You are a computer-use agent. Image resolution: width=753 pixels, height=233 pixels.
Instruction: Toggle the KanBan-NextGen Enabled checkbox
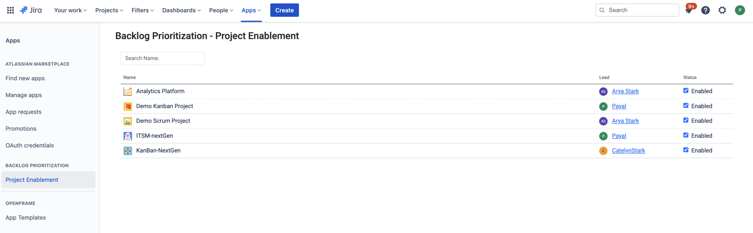686,150
